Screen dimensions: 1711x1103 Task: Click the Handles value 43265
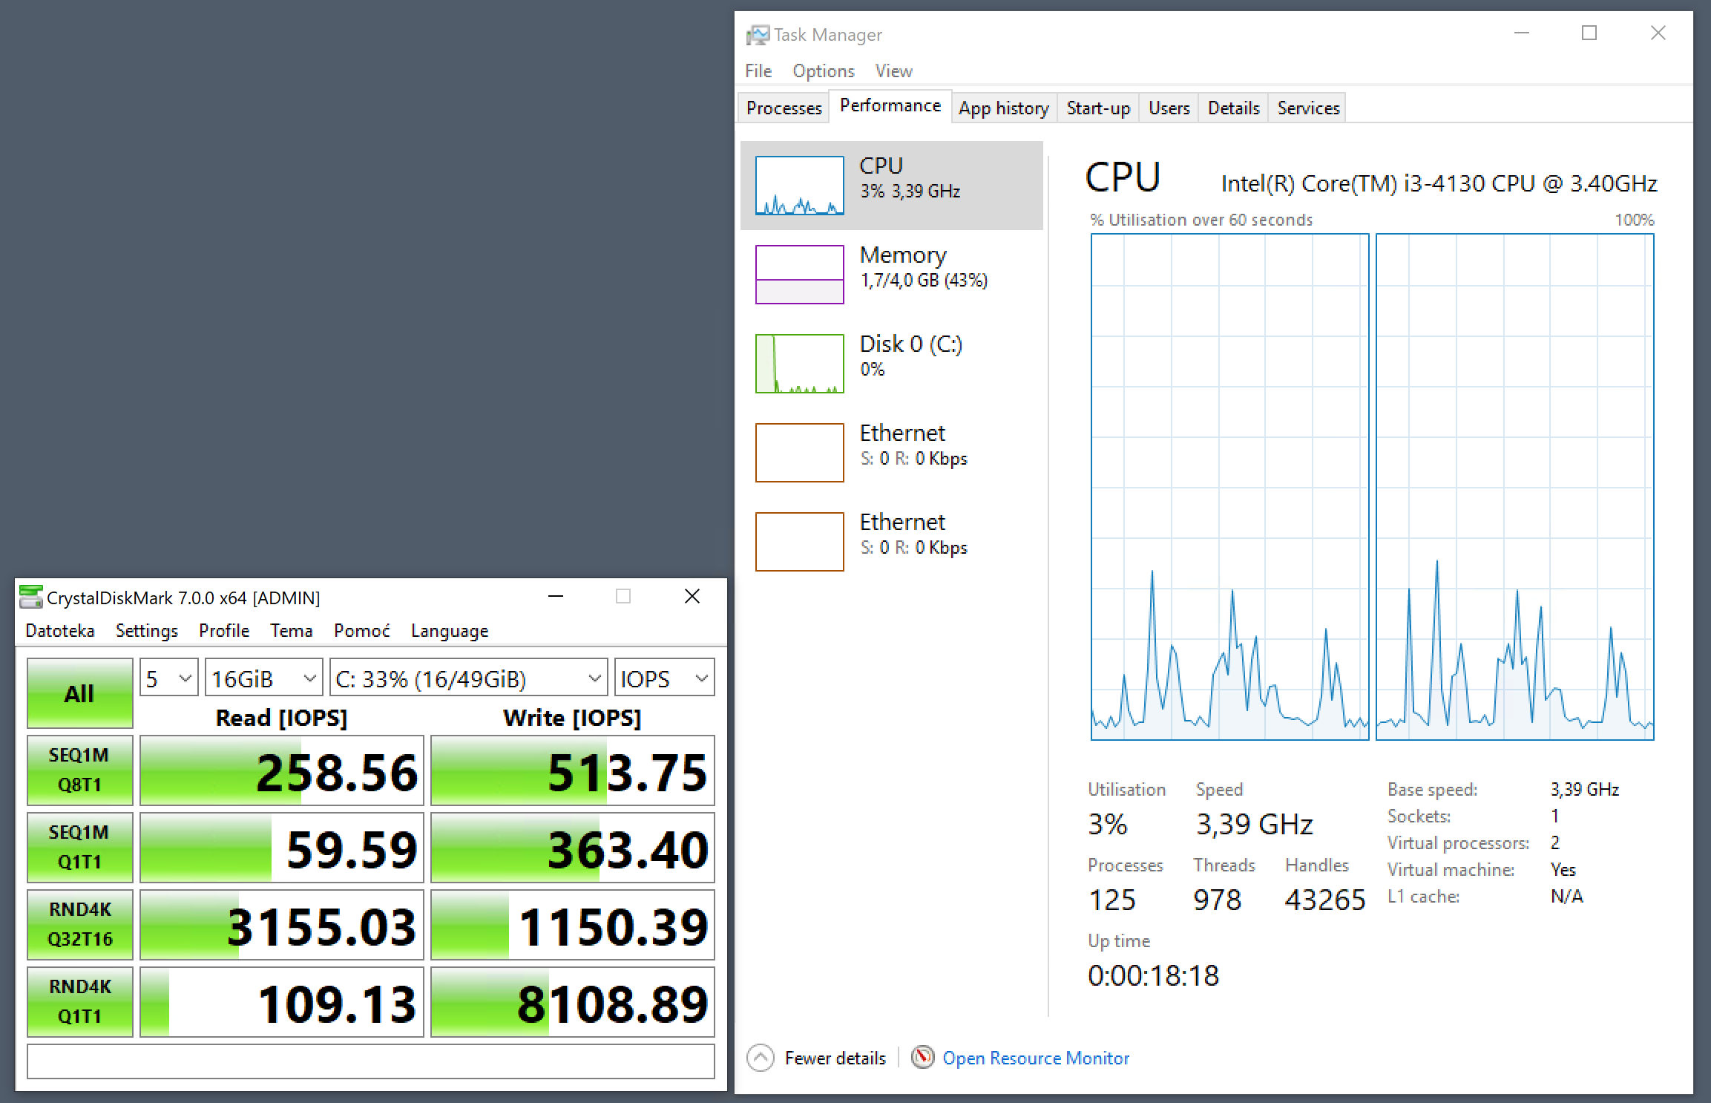pyautogui.click(x=1325, y=900)
